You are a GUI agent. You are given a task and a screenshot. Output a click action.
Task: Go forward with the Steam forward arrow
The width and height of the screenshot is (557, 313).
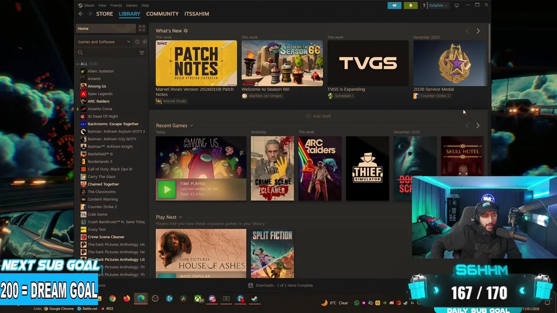(90, 14)
